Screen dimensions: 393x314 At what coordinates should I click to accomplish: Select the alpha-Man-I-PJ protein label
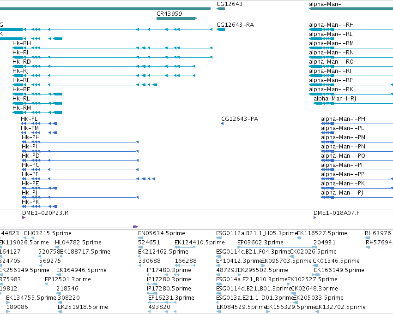click(x=342, y=193)
